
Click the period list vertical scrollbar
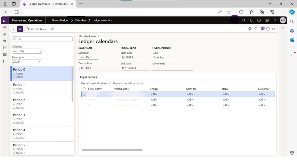tap(72, 84)
